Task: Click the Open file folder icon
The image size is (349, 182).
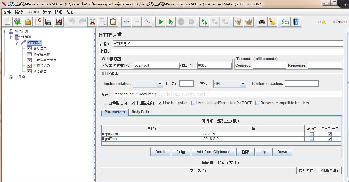Action: pos(28,22)
